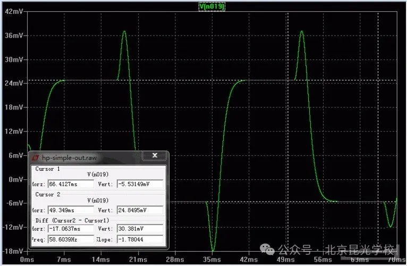Click the 0mV label on vertical axis
407x266 pixels.
point(15,179)
